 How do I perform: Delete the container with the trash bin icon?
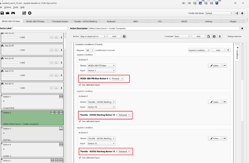click(x=220, y=36)
